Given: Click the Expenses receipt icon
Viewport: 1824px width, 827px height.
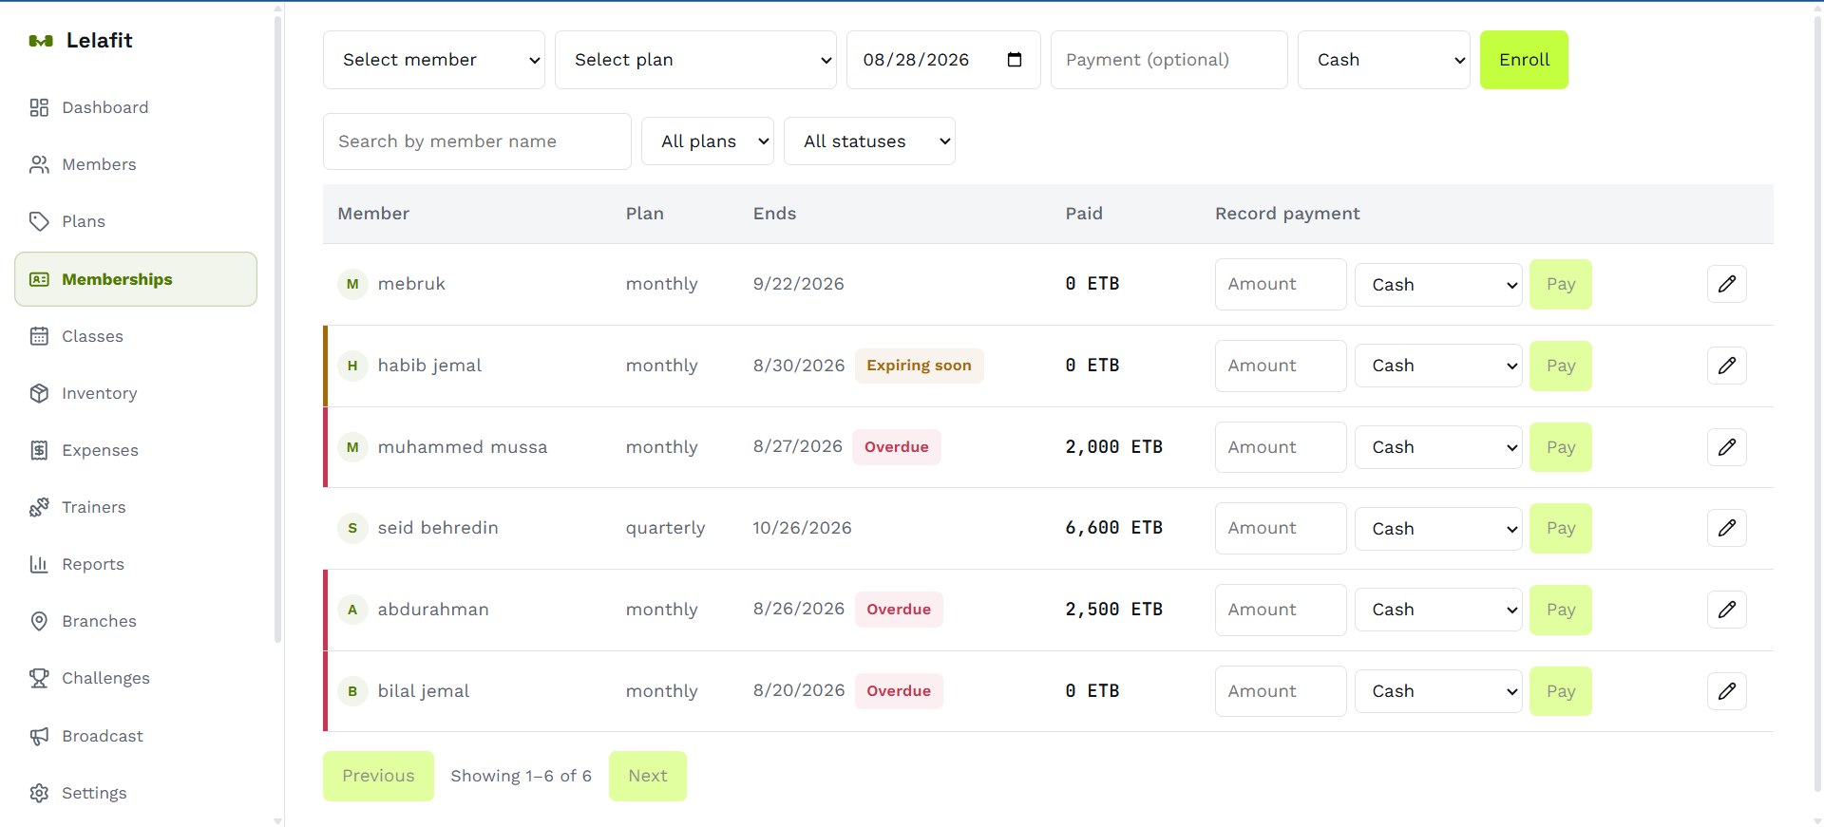Looking at the screenshot, I should pos(39,450).
